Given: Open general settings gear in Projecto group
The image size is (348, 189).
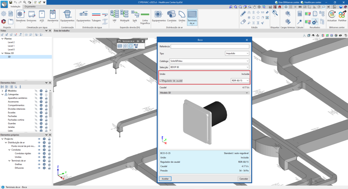Looking at the screenshot, I should click(3, 14).
